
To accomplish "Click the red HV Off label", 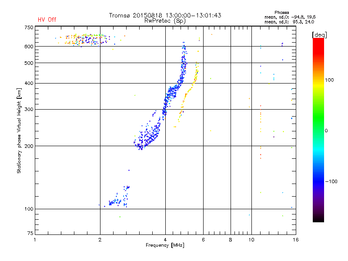I will pos(47,20).
